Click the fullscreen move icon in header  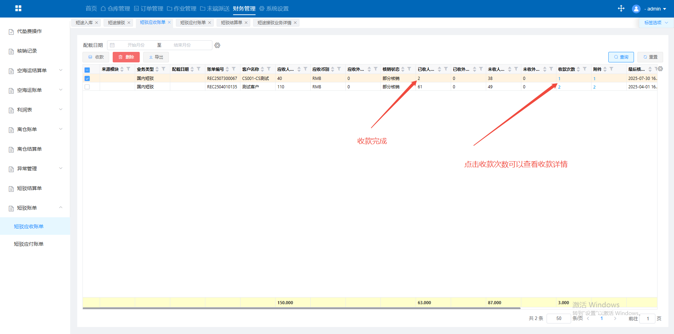tap(621, 8)
